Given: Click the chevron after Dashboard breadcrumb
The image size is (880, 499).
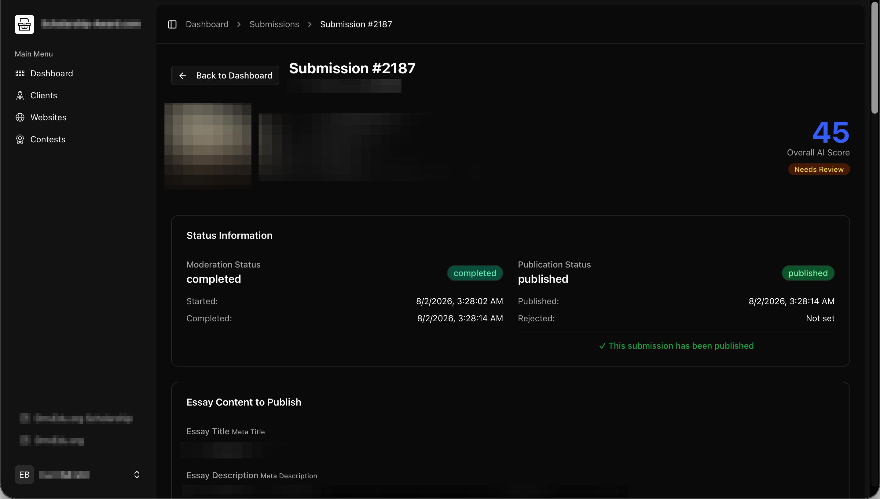Looking at the screenshot, I should click(239, 24).
